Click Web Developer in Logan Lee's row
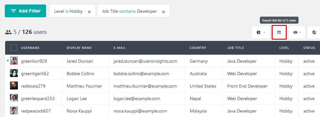 click(x=242, y=98)
